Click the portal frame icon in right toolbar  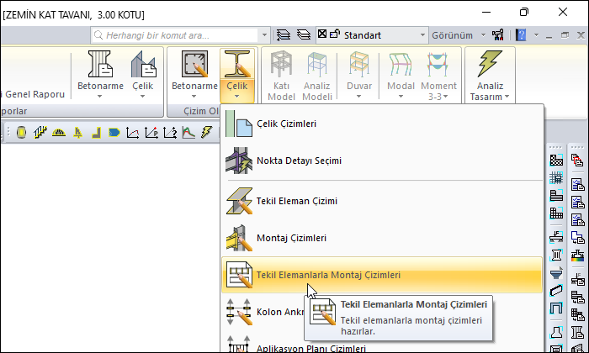click(x=556, y=308)
